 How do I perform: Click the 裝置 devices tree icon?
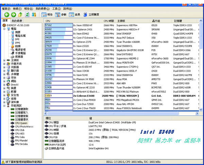tap(8, 88)
